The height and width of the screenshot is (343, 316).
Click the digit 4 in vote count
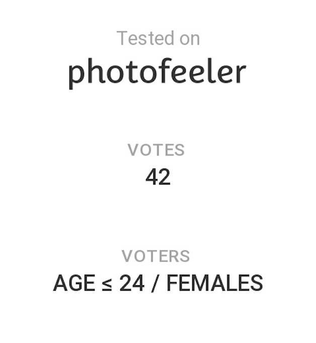151,177
